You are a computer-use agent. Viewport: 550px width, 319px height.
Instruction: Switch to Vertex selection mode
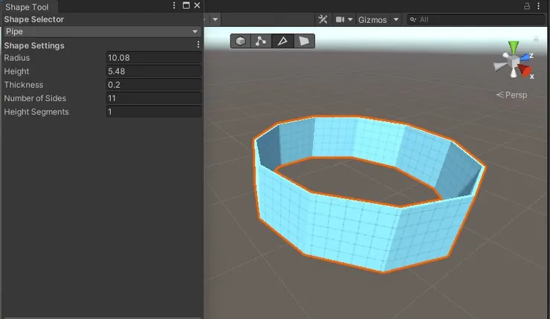click(261, 42)
